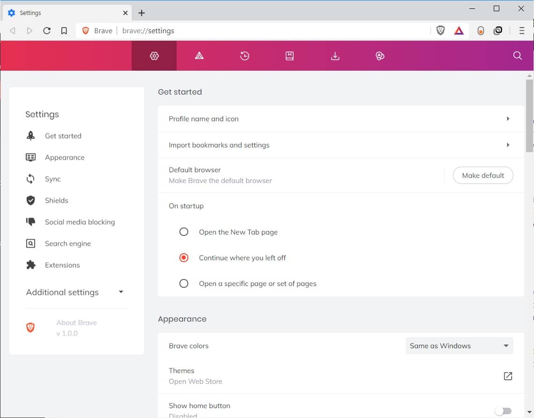Click the Search engine sidebar icon
534x418 pixels.
point(30,243)
